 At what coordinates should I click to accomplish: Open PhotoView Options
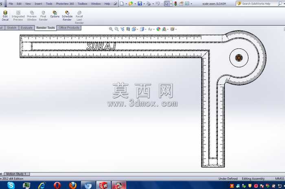pos(55,14)
